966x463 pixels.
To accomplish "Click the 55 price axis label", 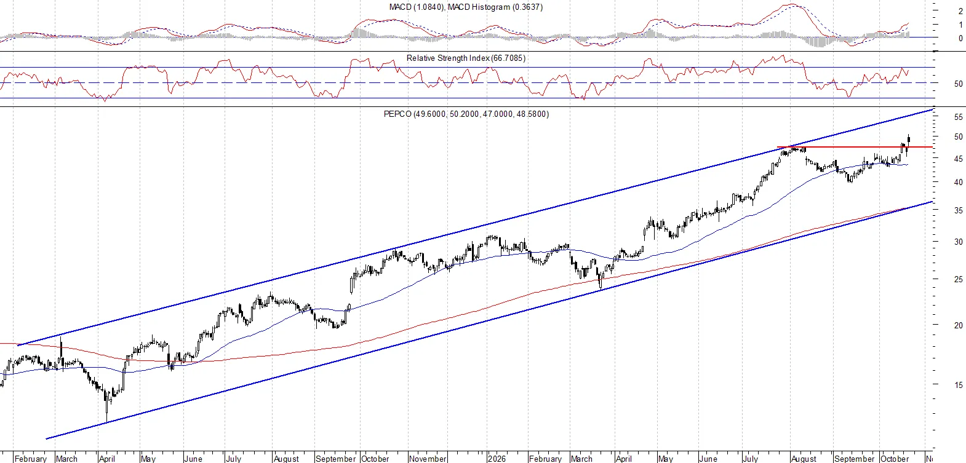I will [958, 117].
